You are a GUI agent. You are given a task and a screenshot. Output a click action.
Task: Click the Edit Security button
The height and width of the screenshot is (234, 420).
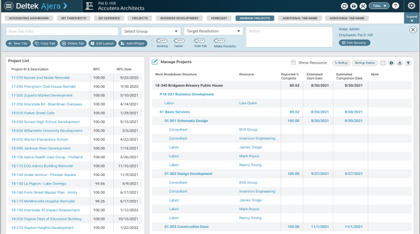354,42
